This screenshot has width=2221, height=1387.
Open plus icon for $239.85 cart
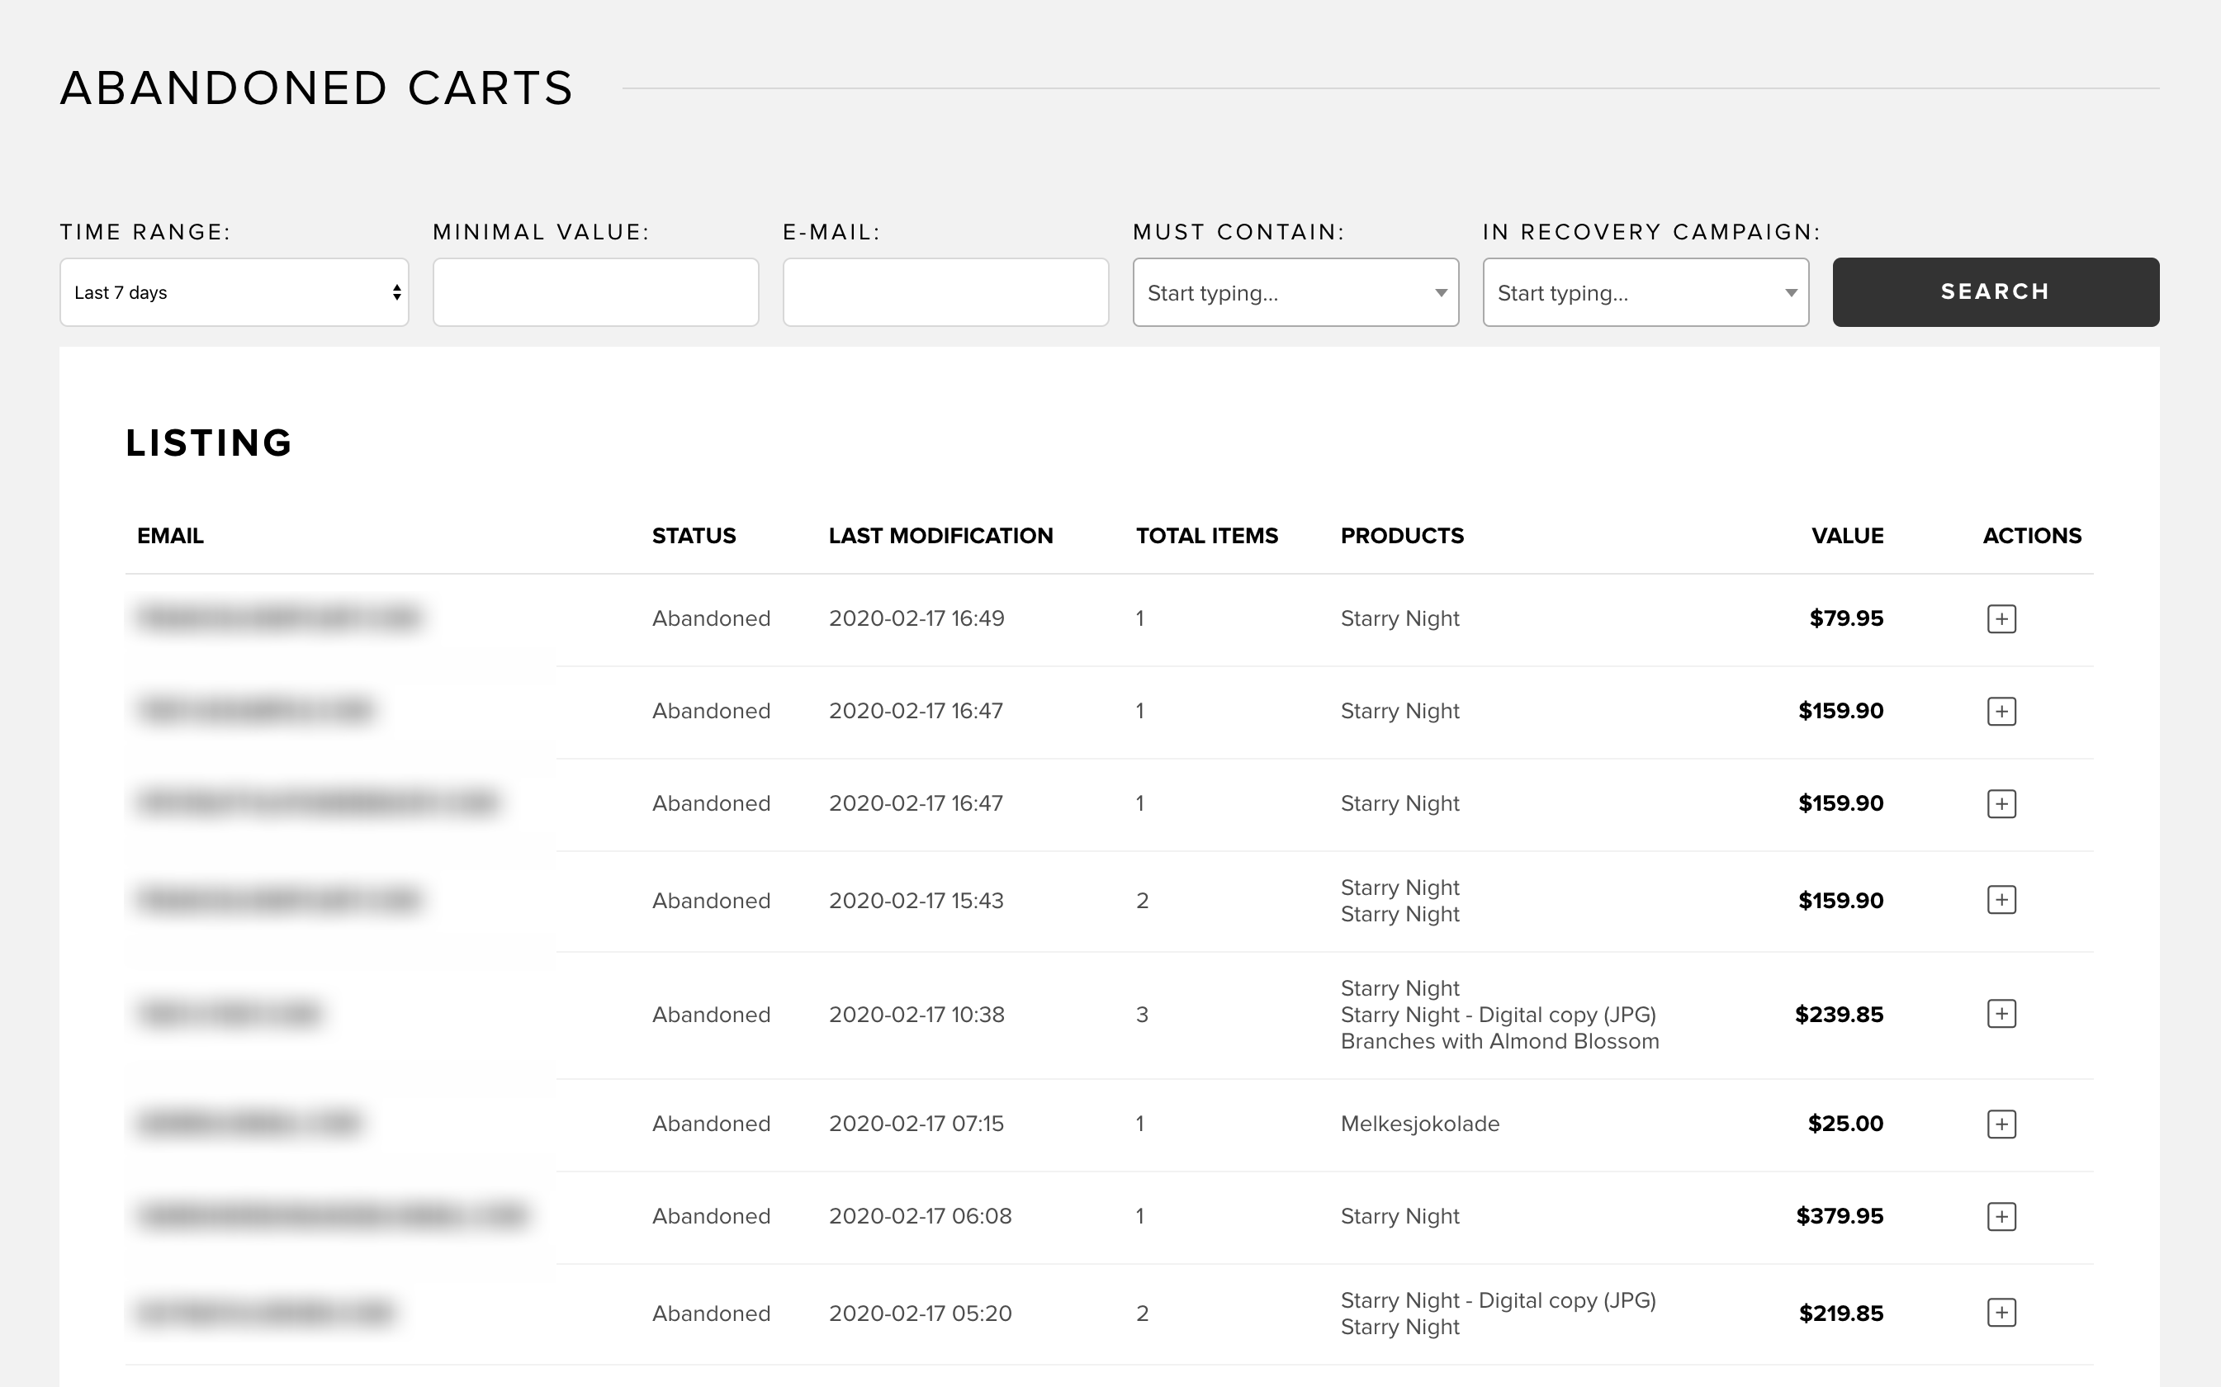(2001, 1014)
